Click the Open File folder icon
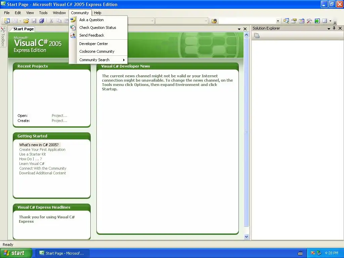Viewport: 344px width, 258px height. (26, 21)
